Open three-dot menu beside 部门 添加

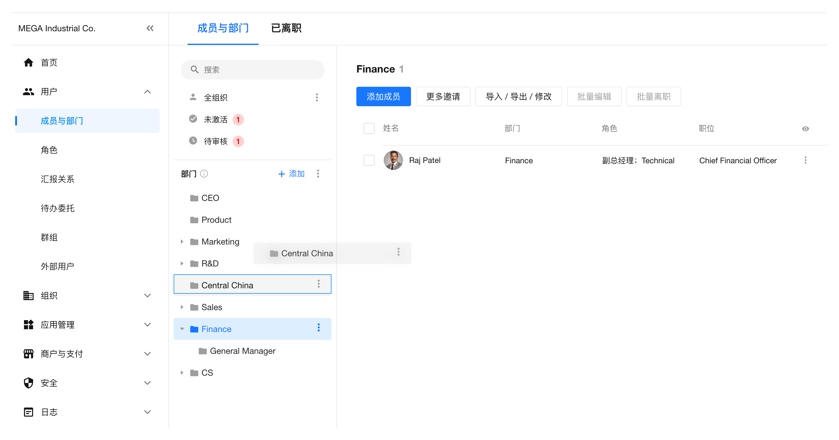318,174
